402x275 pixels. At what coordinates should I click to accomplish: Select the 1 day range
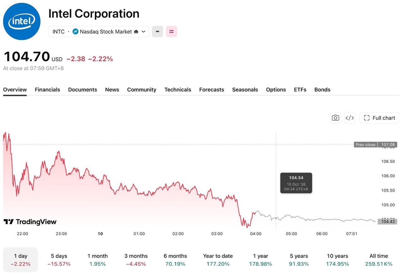coord(20,260)
